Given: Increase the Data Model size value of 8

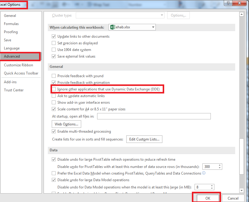Looking at the screenshot, I should click(x=212, y=186).
